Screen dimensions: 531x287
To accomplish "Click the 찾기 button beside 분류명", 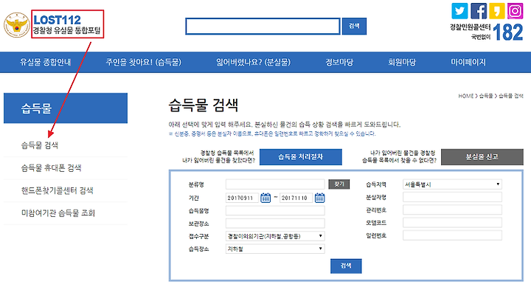I will pos(339,184).
